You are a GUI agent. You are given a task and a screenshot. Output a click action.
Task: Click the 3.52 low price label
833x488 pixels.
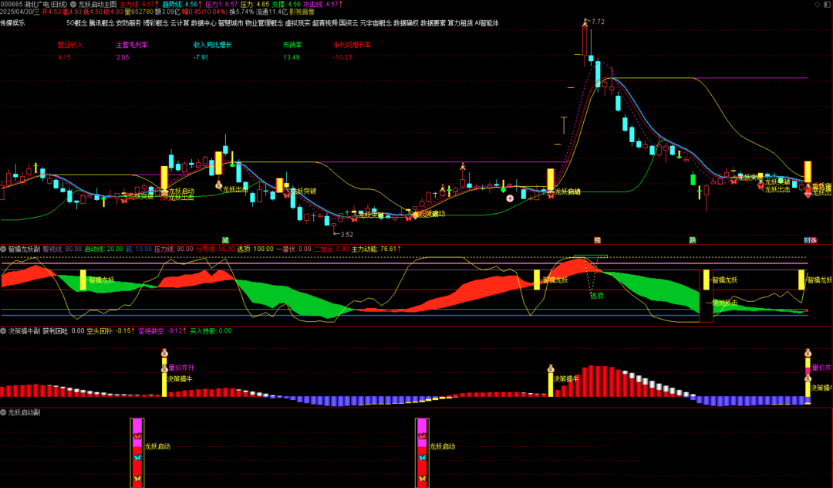[346, 234]
